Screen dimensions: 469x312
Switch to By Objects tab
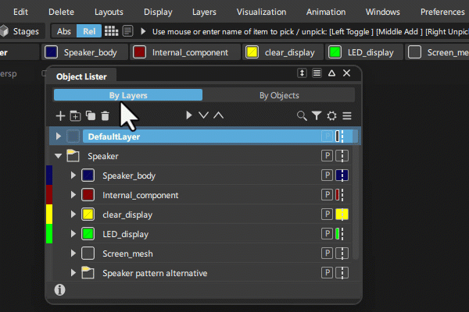[x=279, y=95]
